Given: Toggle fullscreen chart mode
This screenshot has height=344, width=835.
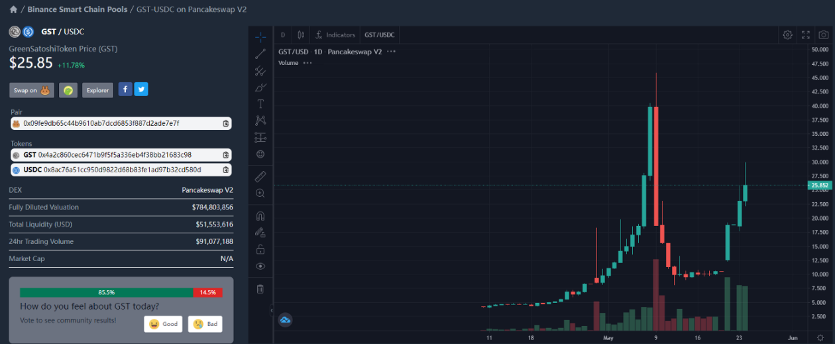Looking at the screenshot, I should click(x=806, y=35).
